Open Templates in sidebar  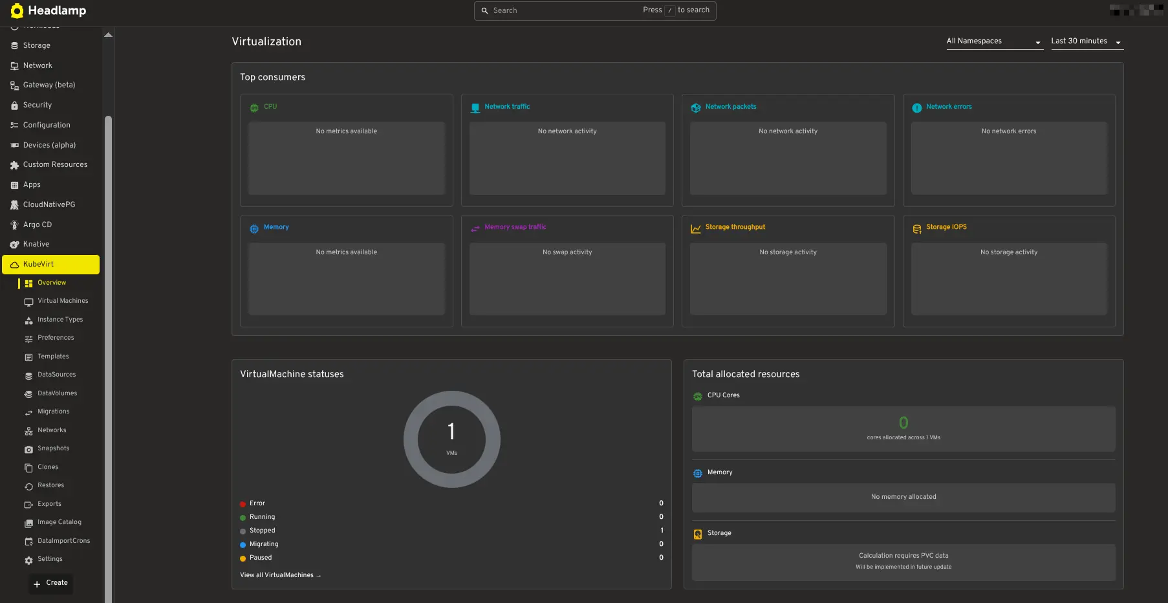[53, 356]
